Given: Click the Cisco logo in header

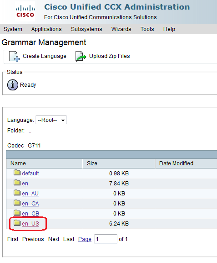Looking at the screenshot, I should (25, 11).
